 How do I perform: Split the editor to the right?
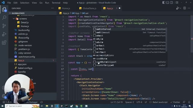185,8
